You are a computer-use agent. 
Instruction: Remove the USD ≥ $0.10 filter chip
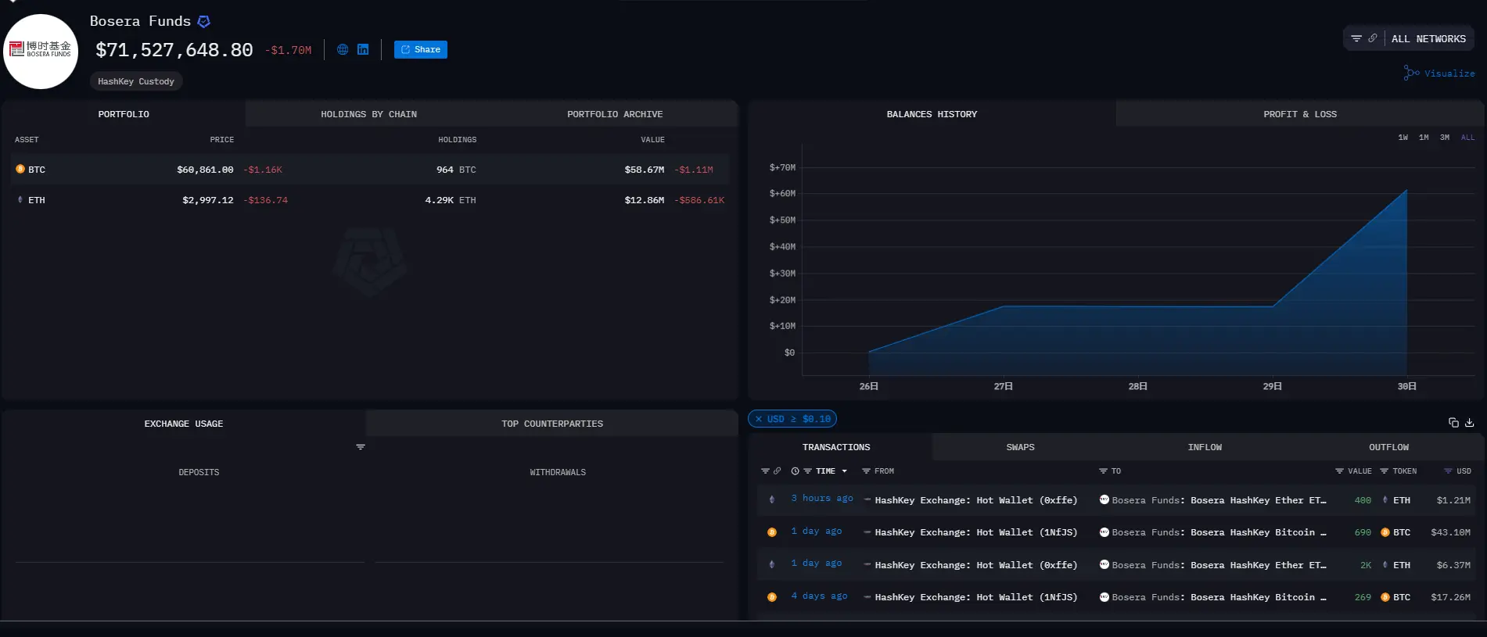pyautogui.click(x=759, y=419)
